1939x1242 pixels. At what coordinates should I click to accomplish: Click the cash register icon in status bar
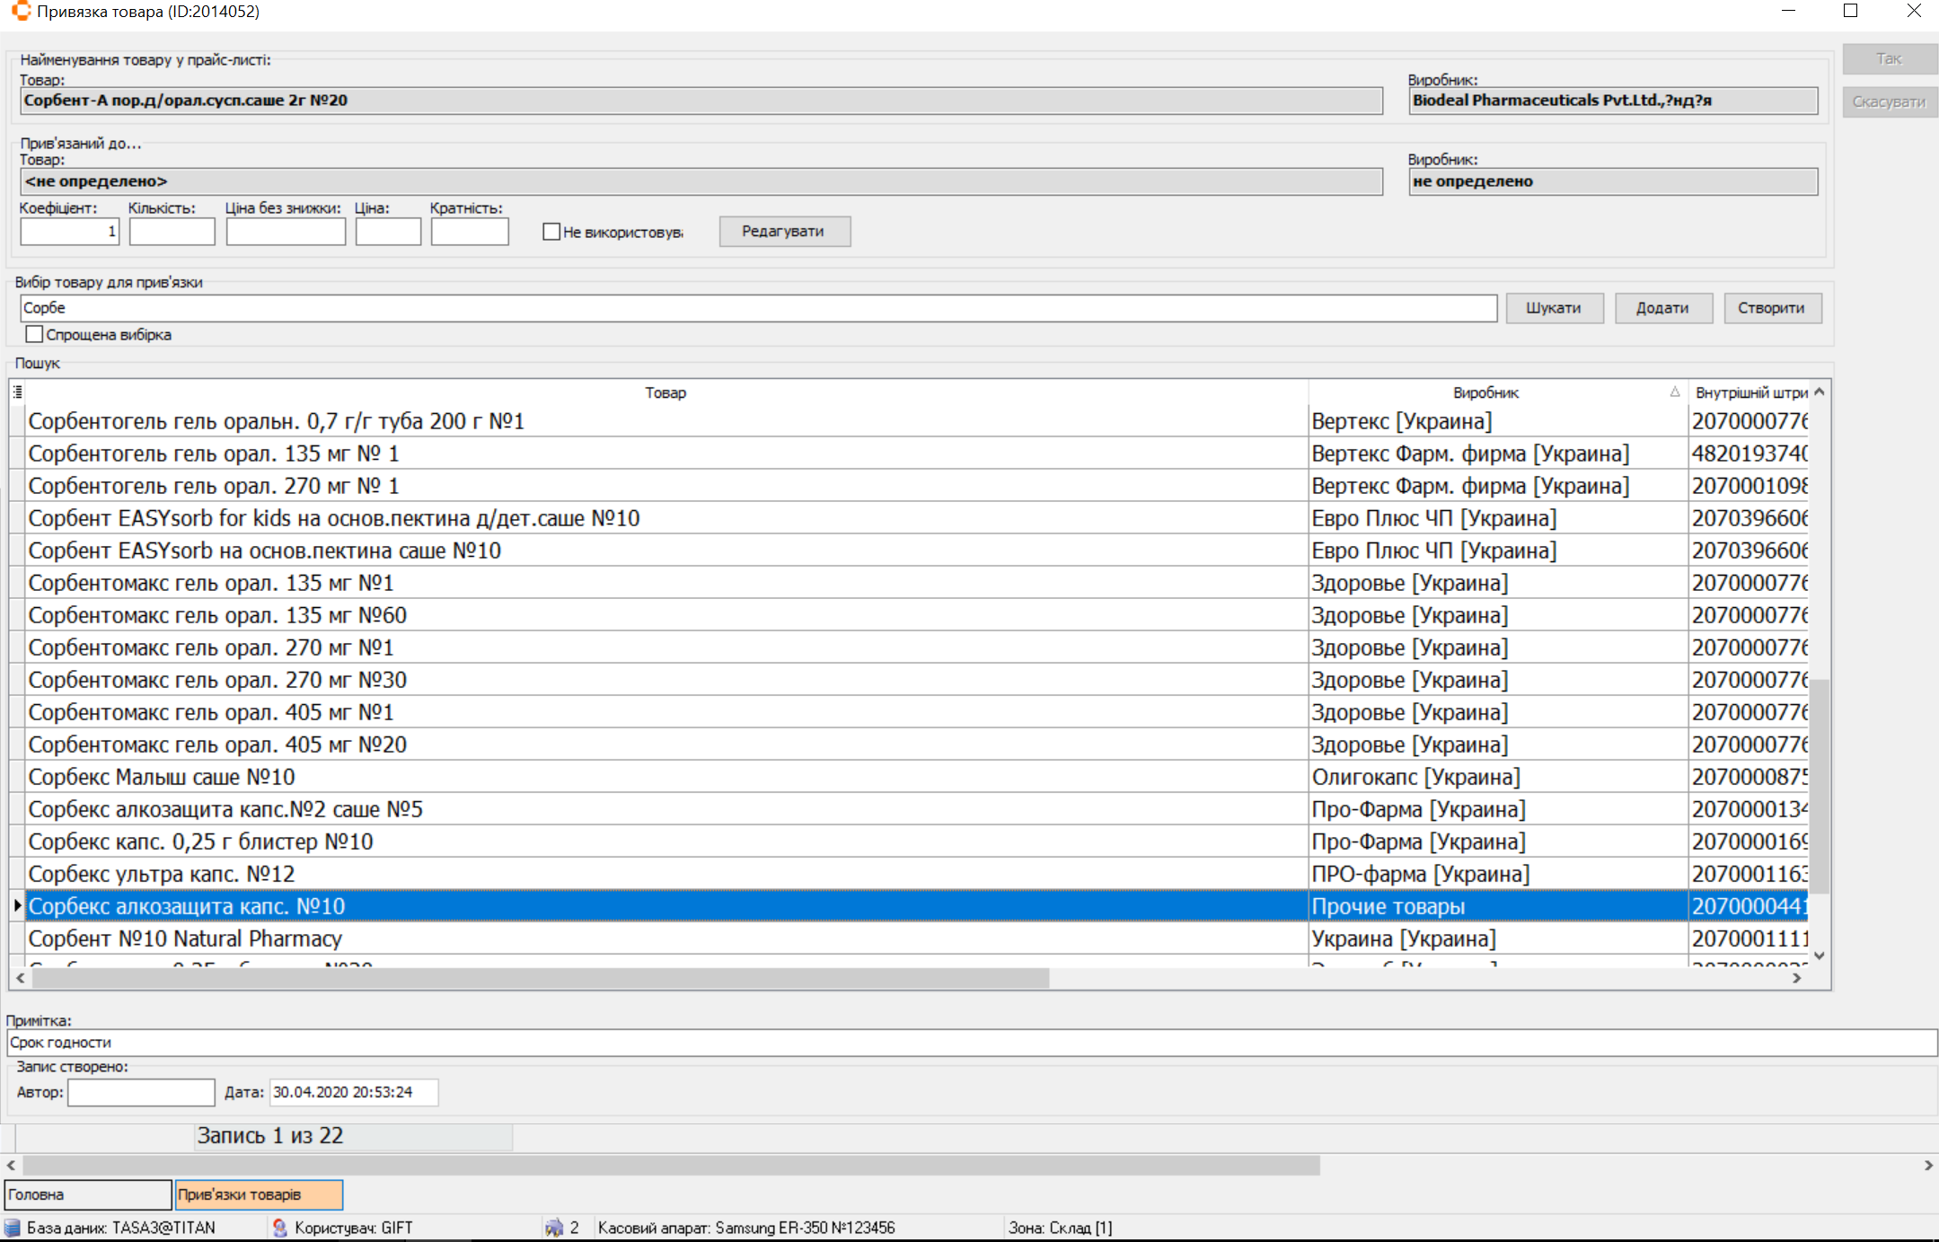[x=554, y=1228]
